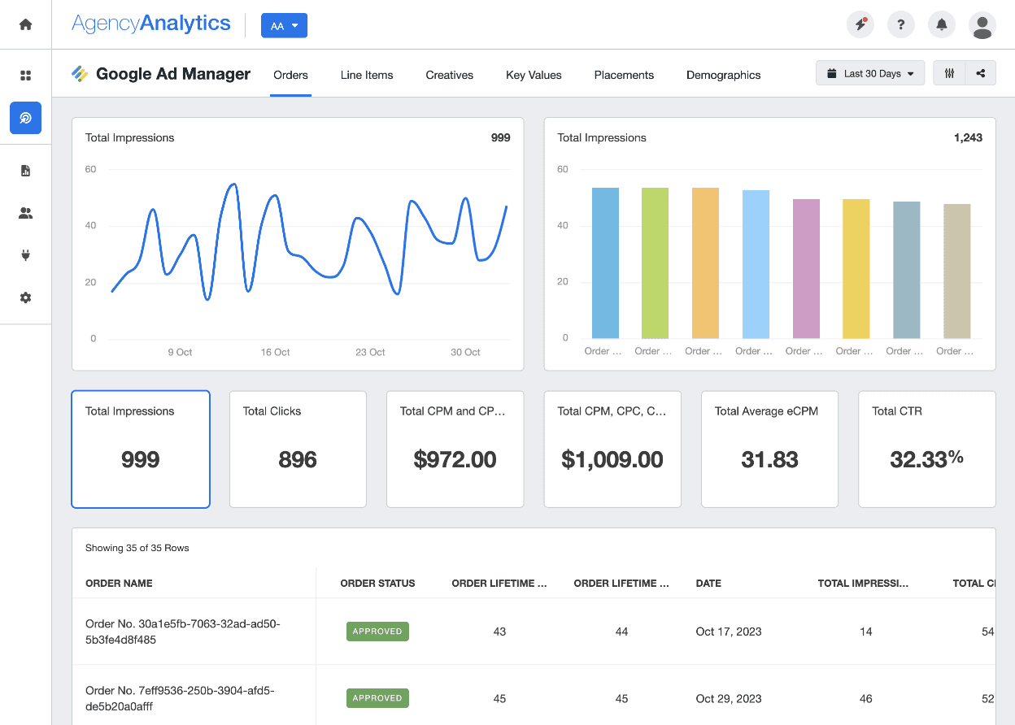Open the filter sliders settings button
The width and height of the screenshot is (1015, 725).
click(949, 73)
